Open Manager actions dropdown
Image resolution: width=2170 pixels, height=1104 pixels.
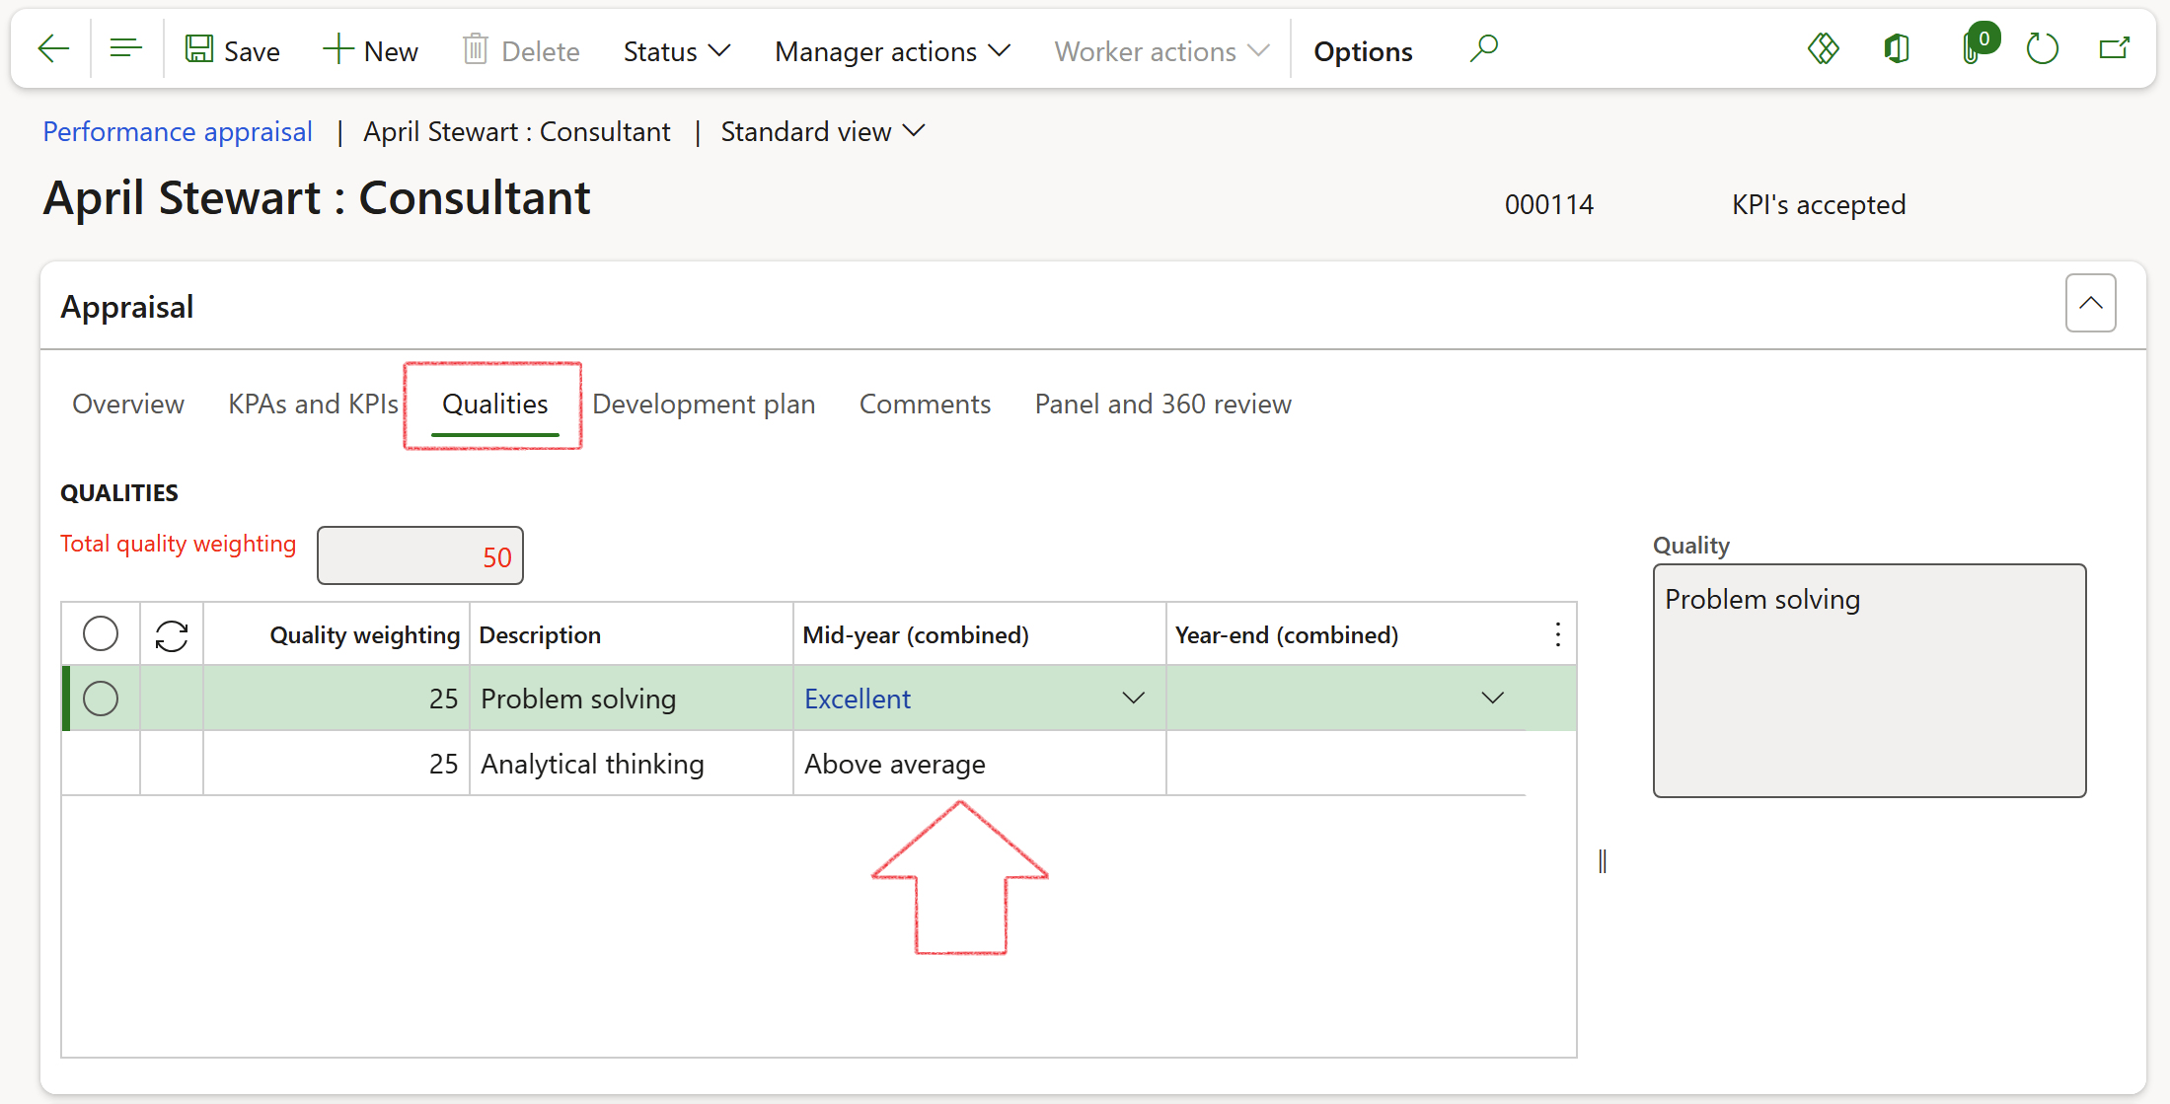coord(892,51)
